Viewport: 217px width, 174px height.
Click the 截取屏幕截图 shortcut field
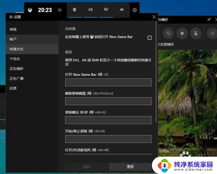108,101
